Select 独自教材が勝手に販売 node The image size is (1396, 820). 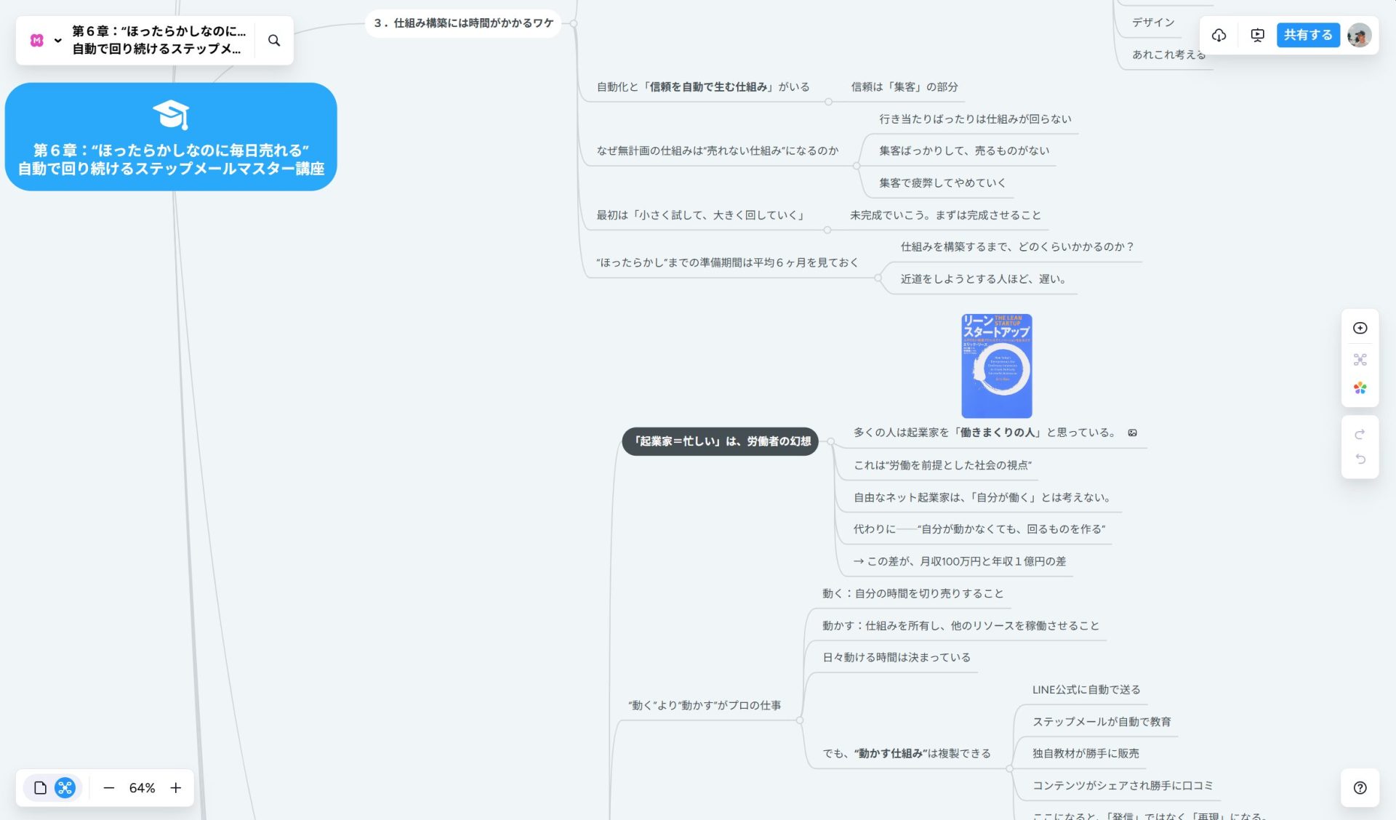click(1086, 753)
